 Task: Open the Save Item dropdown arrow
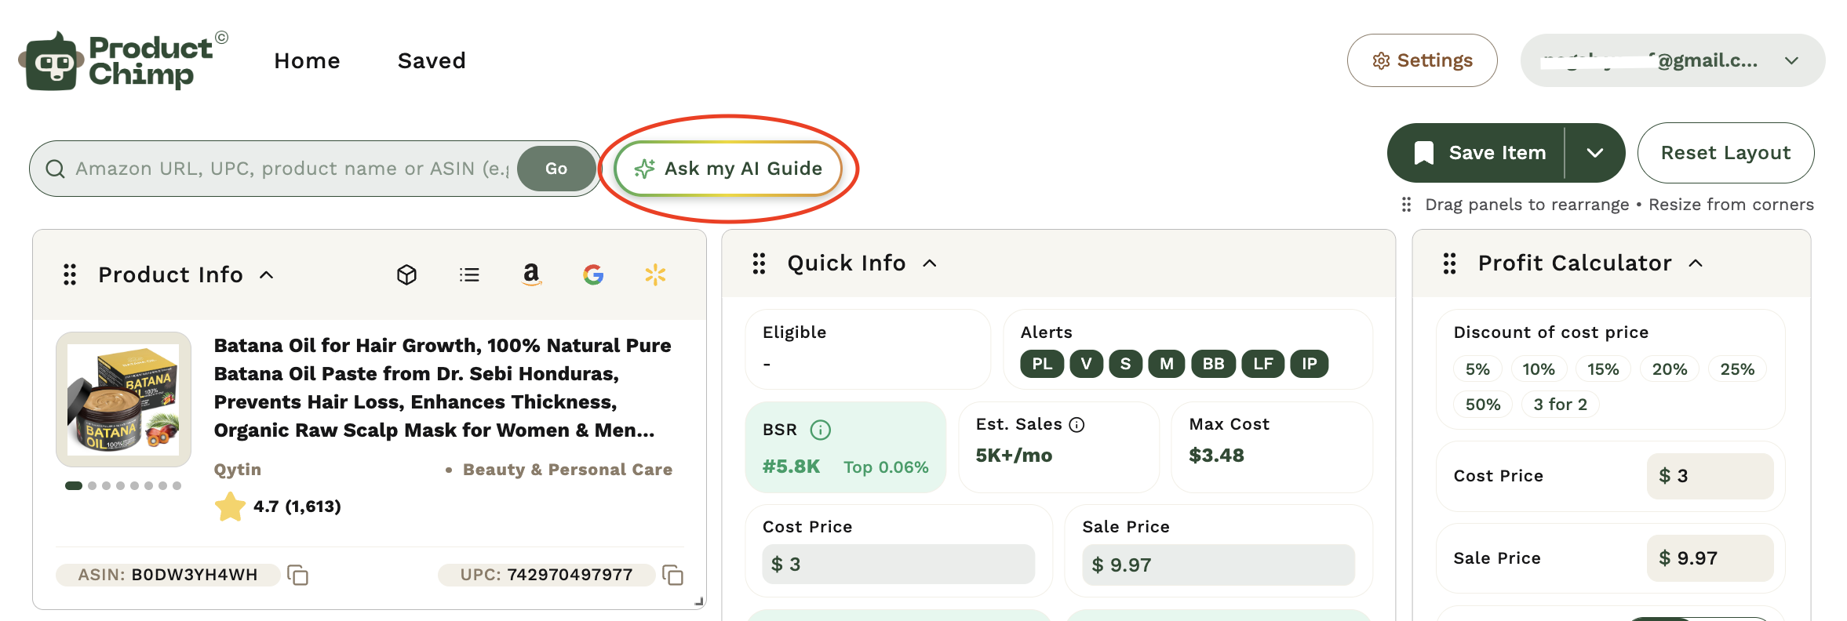[1595, 153]
